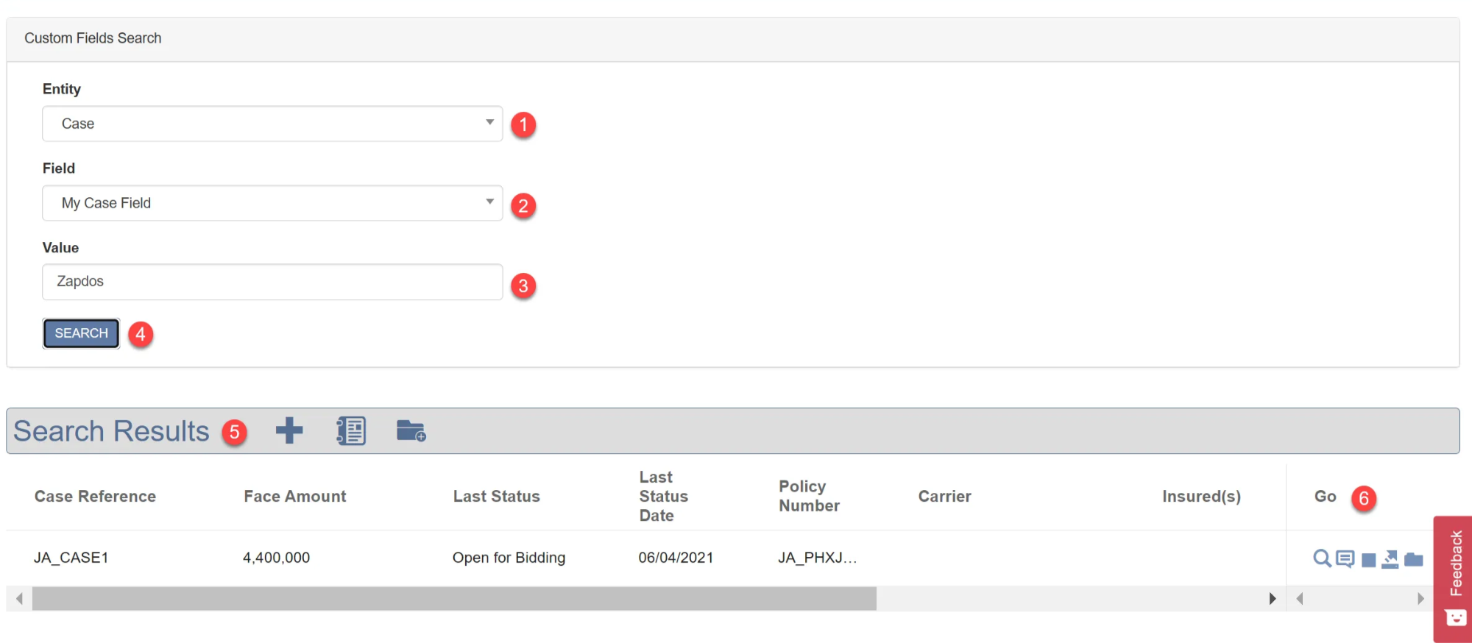Select the JA_CASE1 case reference cell
The width and height of the screenshot is (1472, 643).
(x=71, y=558)
